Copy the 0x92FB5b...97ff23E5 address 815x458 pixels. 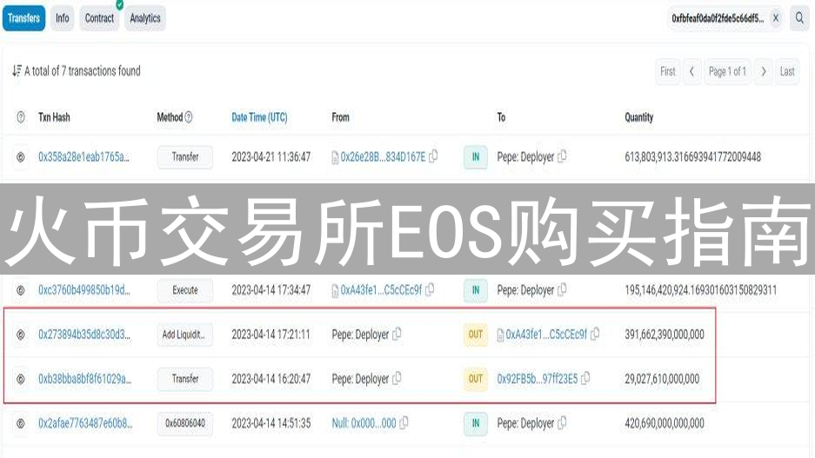click(x=585, y=378)
